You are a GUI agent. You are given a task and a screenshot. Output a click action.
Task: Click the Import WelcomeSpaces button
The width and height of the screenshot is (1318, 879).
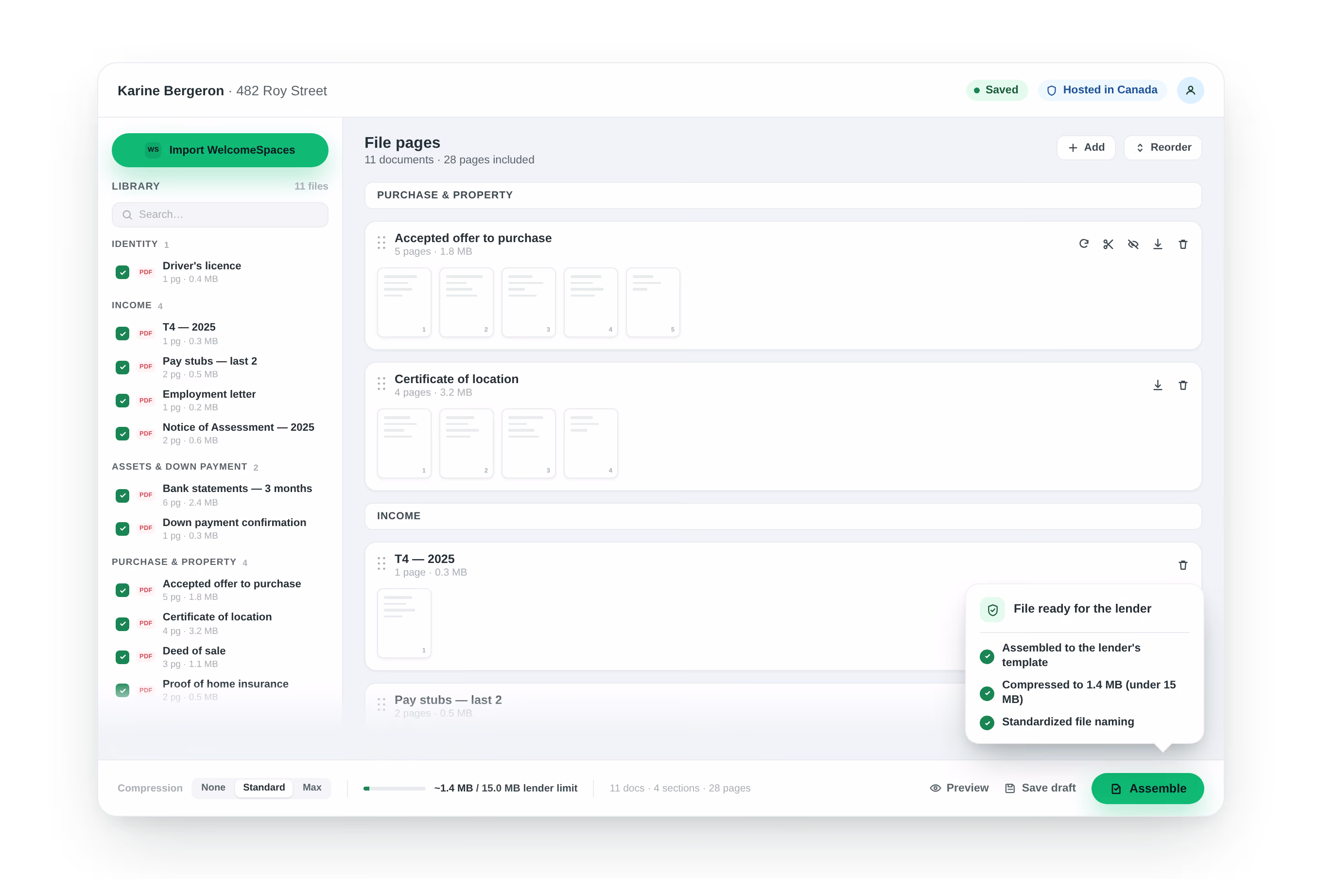coord(220,150)
